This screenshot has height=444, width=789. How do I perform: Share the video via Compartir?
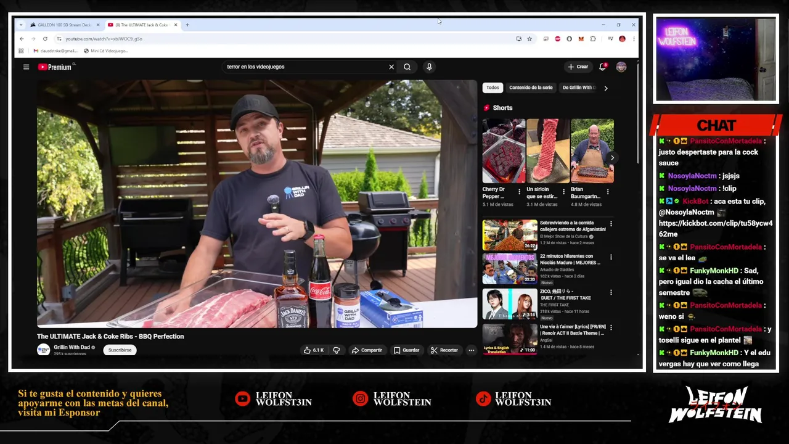[x=367, y=350]
